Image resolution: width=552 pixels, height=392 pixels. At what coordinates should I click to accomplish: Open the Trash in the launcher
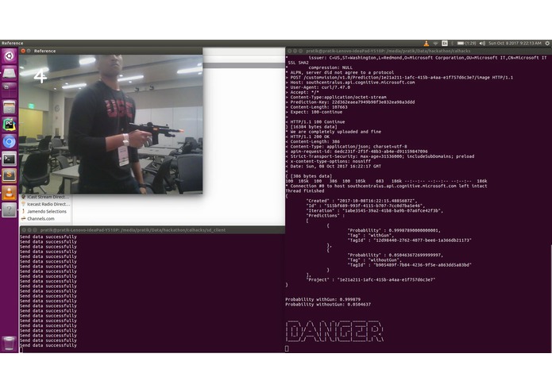(10, 344)
